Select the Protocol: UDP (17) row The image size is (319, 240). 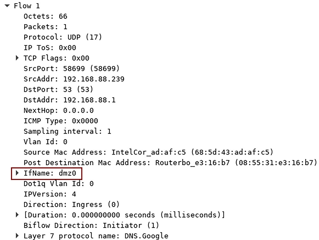click(x=62, y=37)
